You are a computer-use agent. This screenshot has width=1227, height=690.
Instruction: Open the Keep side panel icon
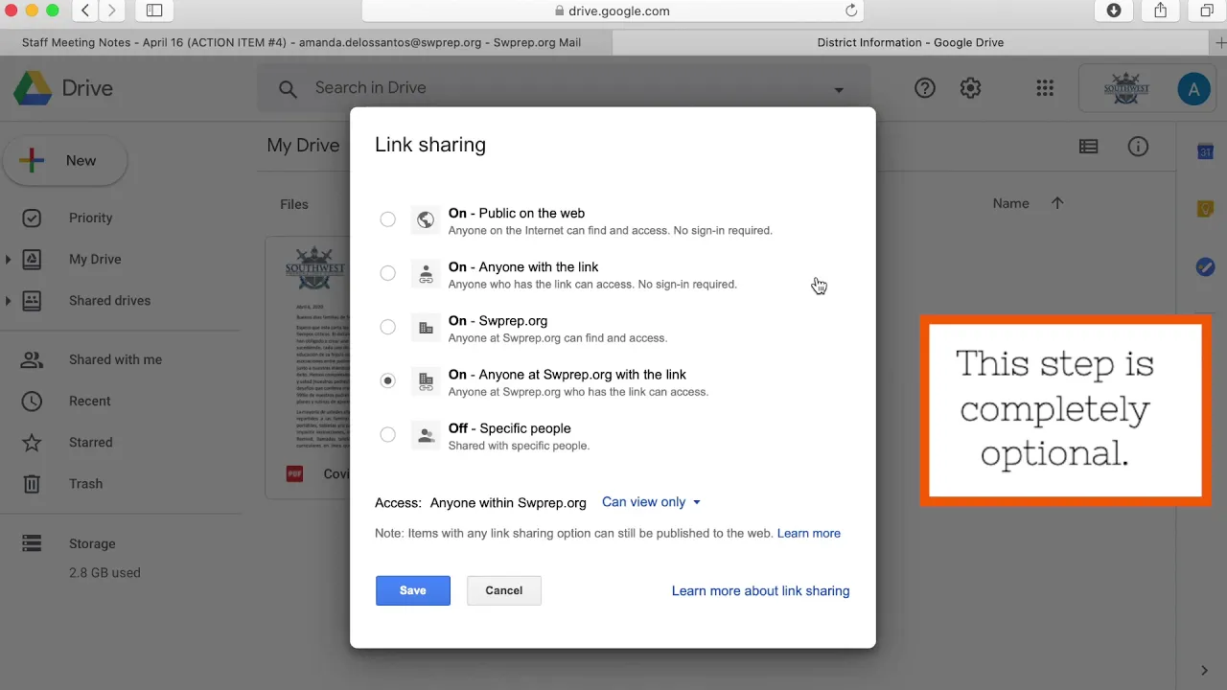tap(1206, 209)
